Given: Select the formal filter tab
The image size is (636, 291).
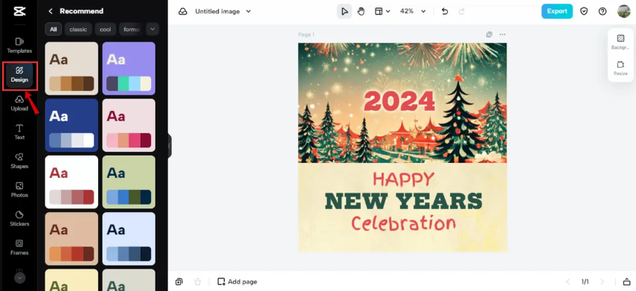Looking at the screenshot, I should [131, 29].
